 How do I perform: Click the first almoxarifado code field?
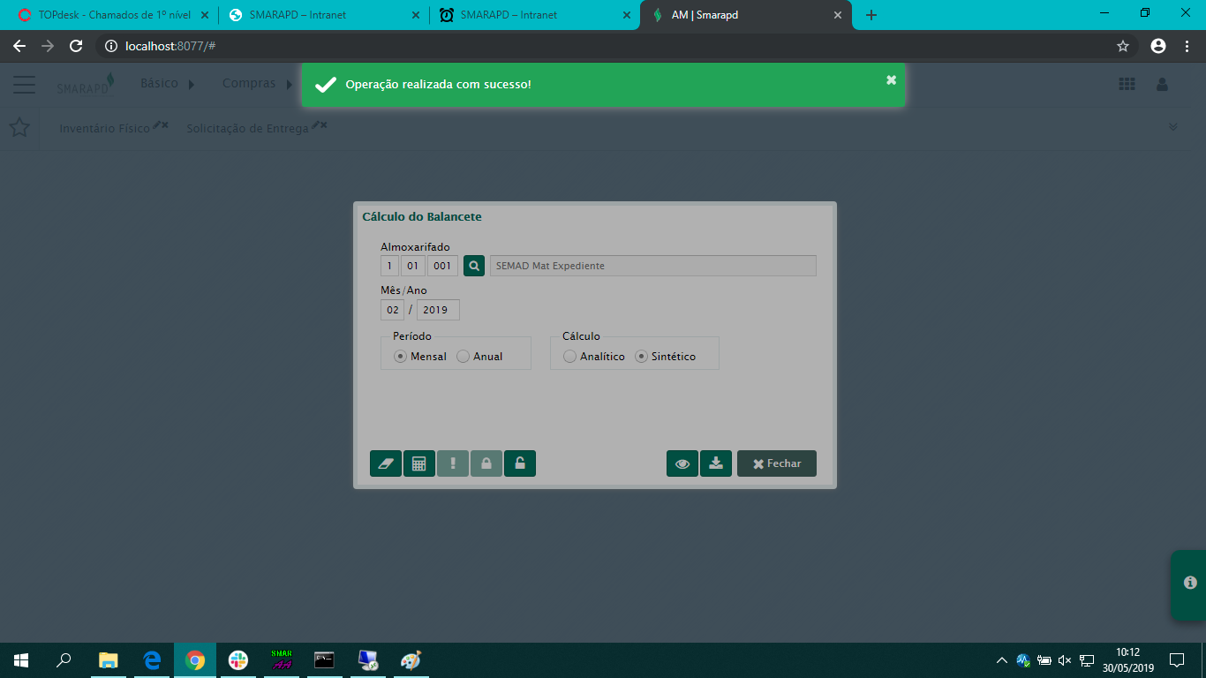[x=389, y=266]
